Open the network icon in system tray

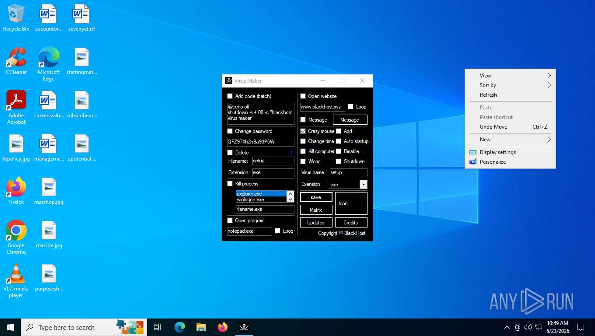click(x=539, y=327)
